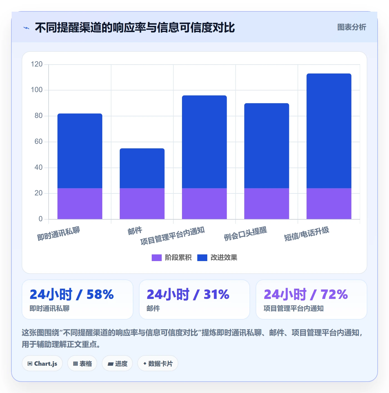This screenshot has height=393, width=389.
Task: Click the chart title 不同提醒渠道的响应率与信息可信度对比
Action: click(x=135, y=28)
